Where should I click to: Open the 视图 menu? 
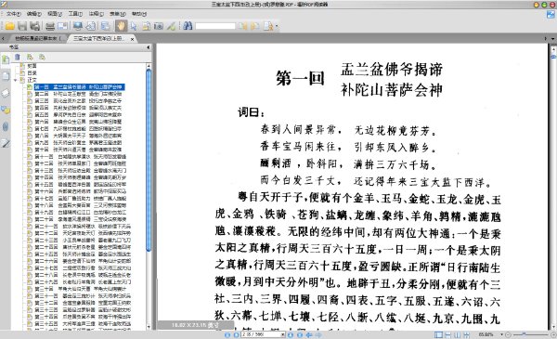pyautogui.click(x=55, y=14)
